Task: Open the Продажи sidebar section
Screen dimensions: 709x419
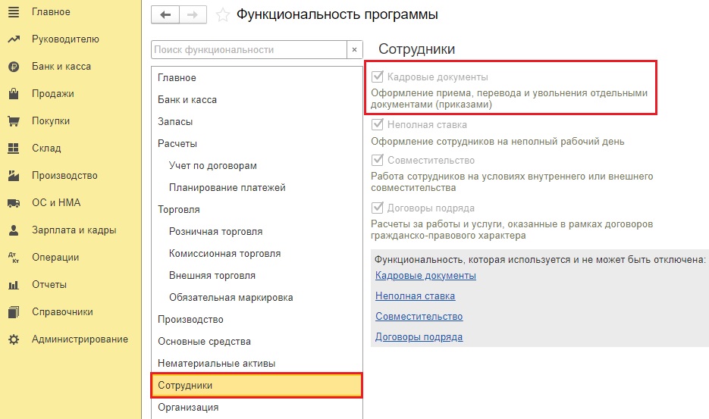Action: (x=52, y=93)
